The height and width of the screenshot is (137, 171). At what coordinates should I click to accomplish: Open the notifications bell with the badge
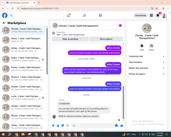[158, 15]
